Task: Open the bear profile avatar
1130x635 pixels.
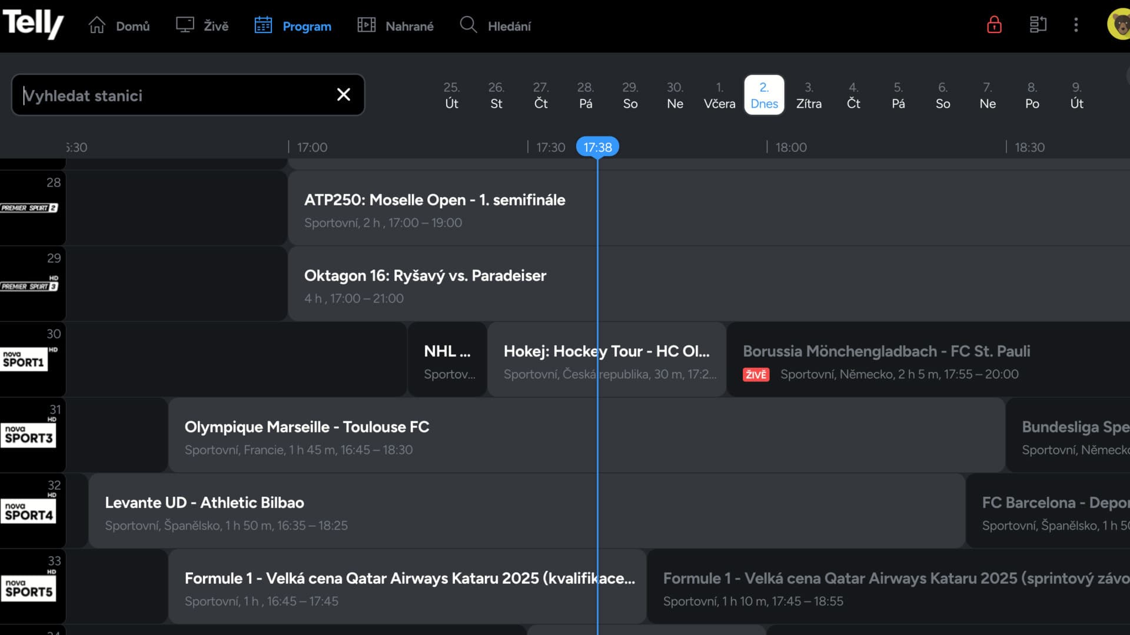Action: click(1119, 25)
